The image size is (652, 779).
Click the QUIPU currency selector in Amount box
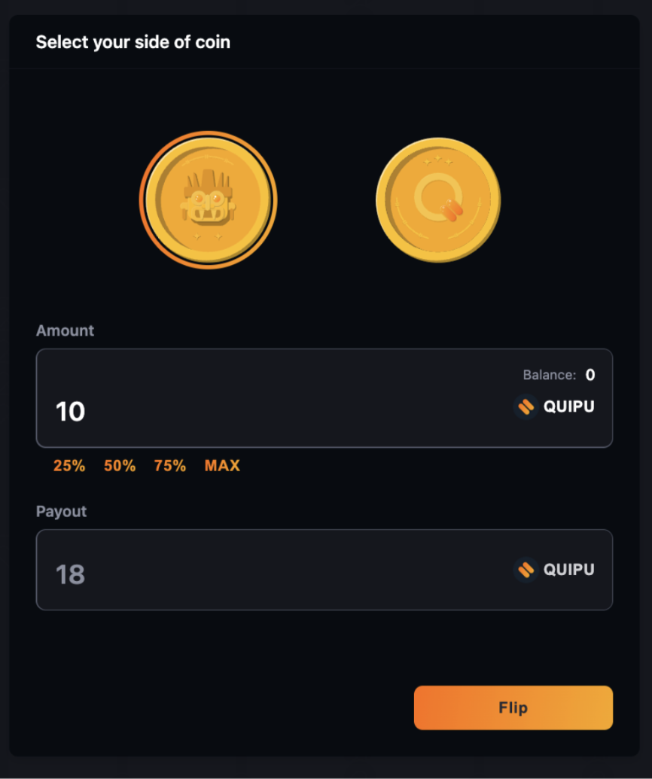click(554, 406)
